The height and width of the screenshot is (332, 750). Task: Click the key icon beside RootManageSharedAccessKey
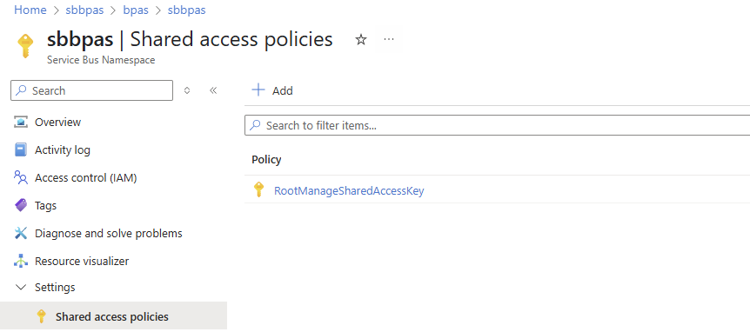click(258, 190)
